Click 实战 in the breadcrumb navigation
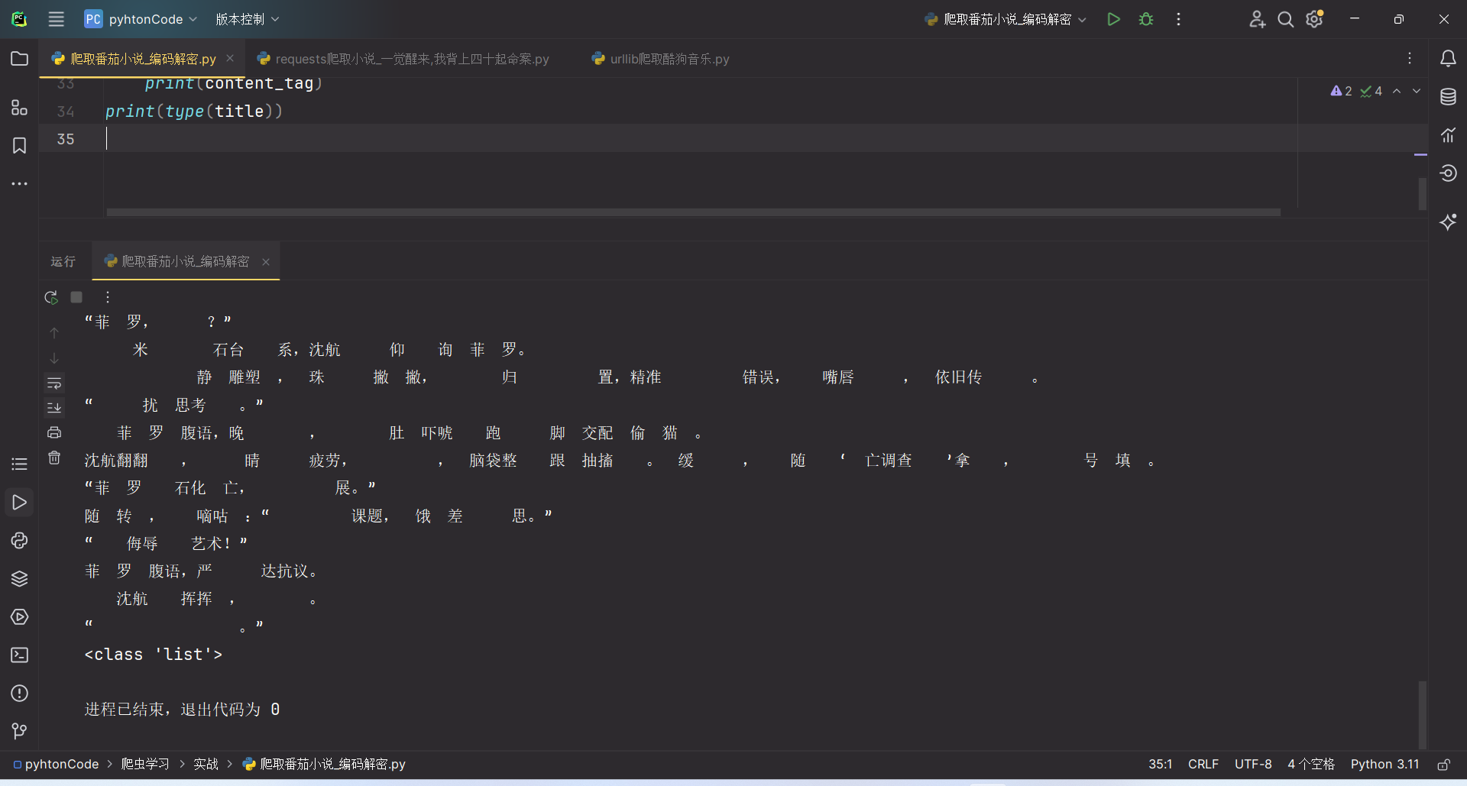 205,764
